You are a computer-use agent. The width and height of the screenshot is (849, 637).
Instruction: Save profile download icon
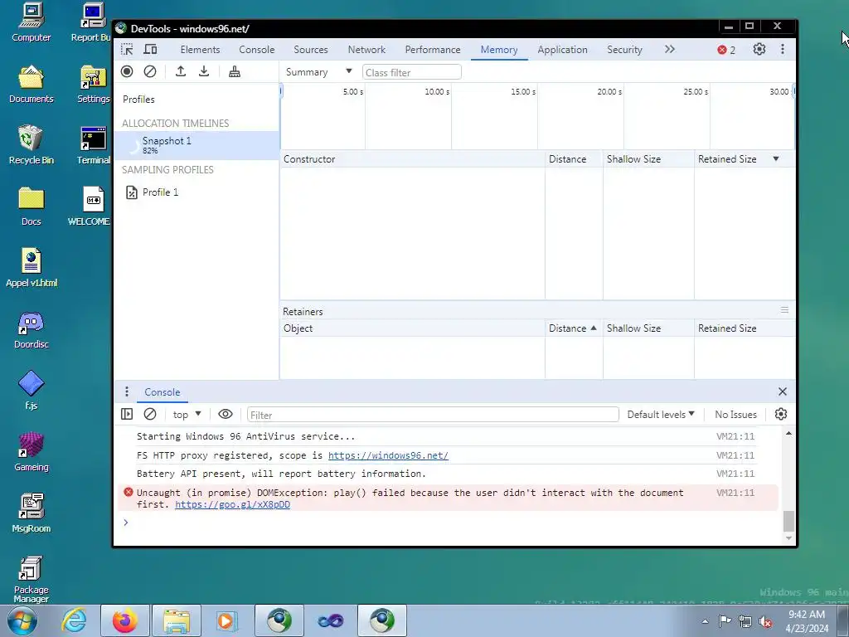coord(204,71)
